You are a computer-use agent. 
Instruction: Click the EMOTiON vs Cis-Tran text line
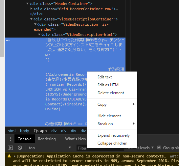(x=66, y=89)
